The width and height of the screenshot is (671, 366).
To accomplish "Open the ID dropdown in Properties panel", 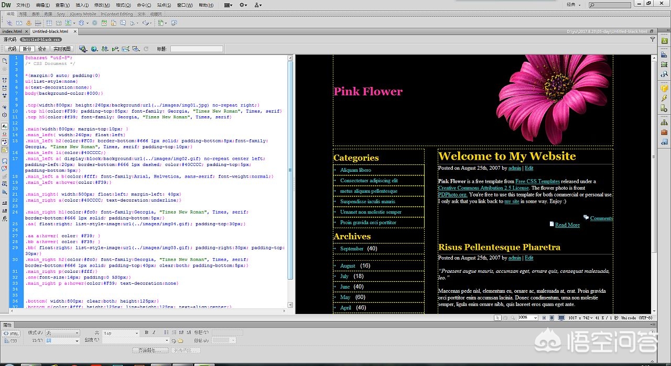I will tap(62, 341).
